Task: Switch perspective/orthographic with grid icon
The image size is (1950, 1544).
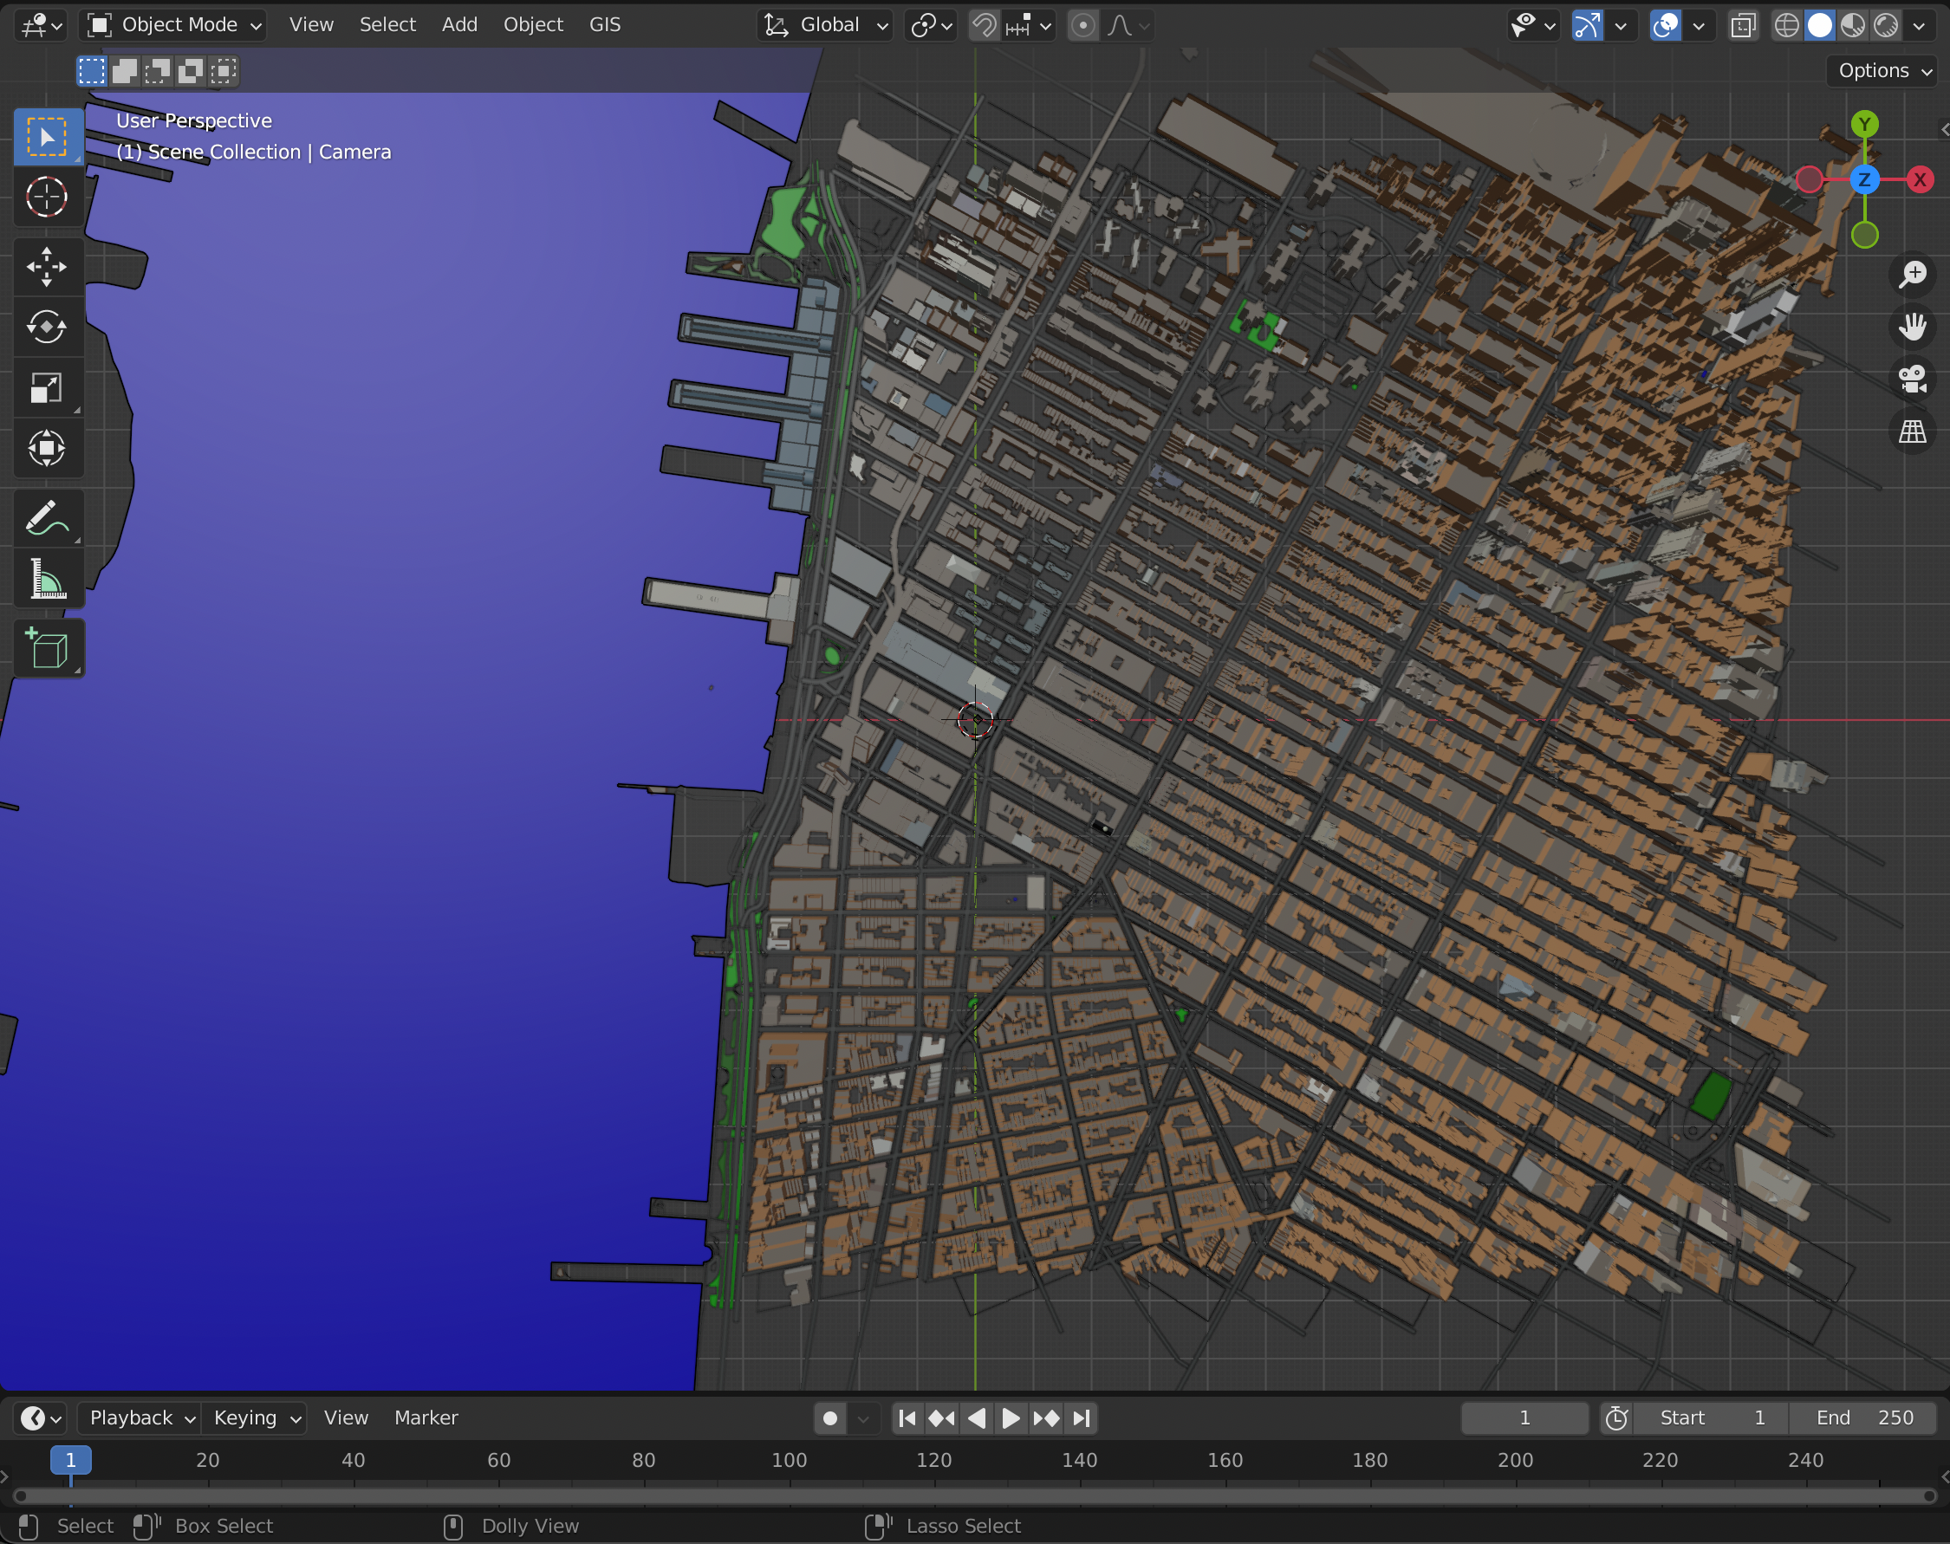Action: [x=1912, y=431]
